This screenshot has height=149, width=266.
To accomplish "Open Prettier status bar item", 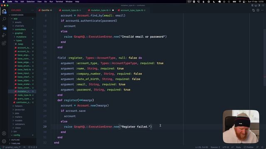I will (249, 147).
